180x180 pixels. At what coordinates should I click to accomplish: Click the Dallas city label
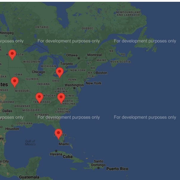pos(7,111)
